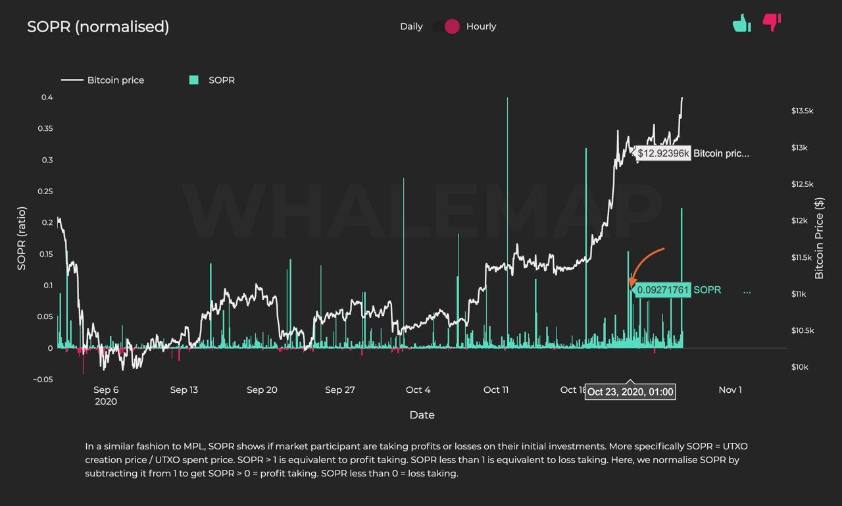Toggle the Daily/Hourly switch

point(445,26)
